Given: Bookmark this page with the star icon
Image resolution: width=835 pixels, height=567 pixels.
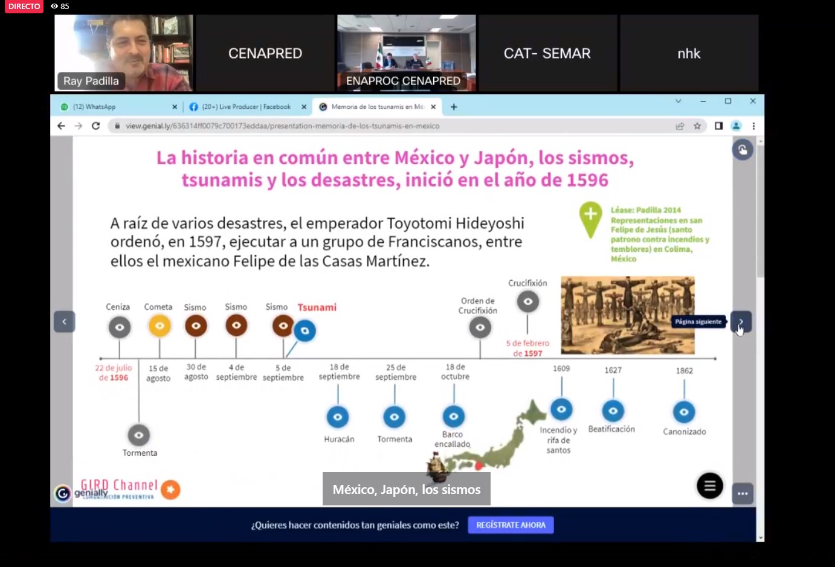Looking at the screenshot, I should [x=697, y=126].
